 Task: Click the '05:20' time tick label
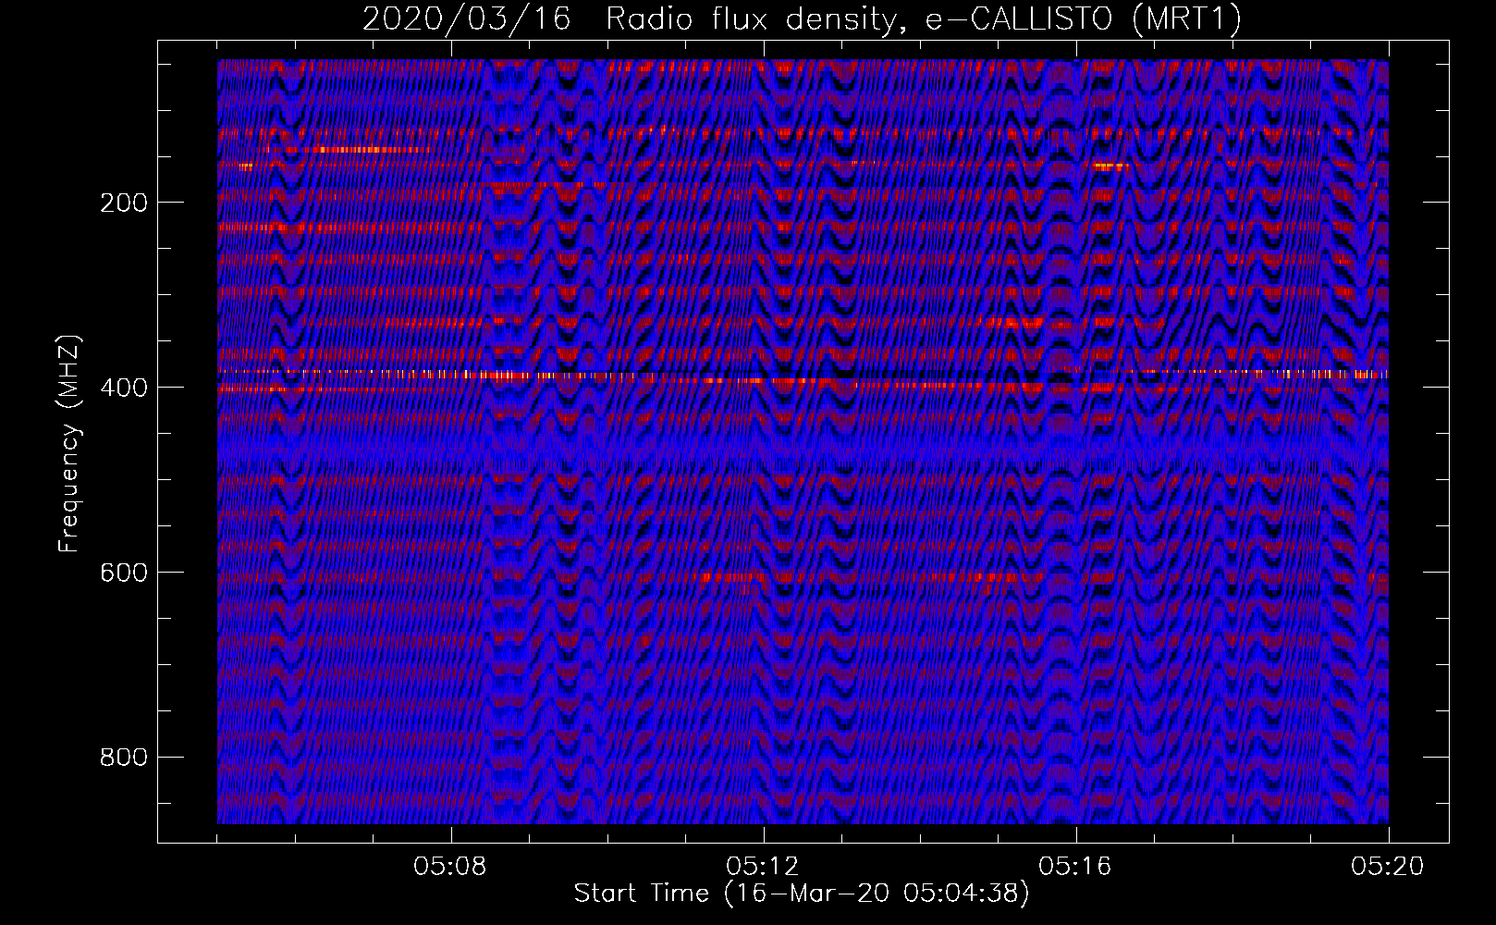(x=1388, y=866)
